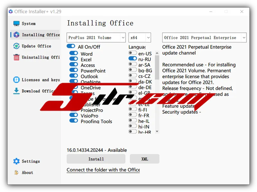Click the da-DK language label
The width and height of the screenshot is (257, 192).
point(145,82)
